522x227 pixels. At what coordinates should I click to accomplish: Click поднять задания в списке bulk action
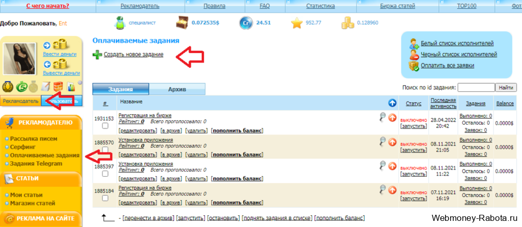tap(277, 218)
